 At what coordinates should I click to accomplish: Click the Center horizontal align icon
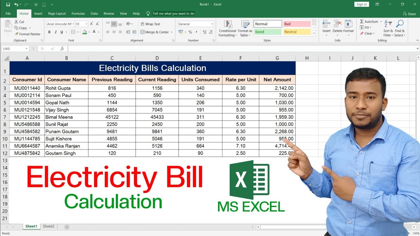coord(114,32)
